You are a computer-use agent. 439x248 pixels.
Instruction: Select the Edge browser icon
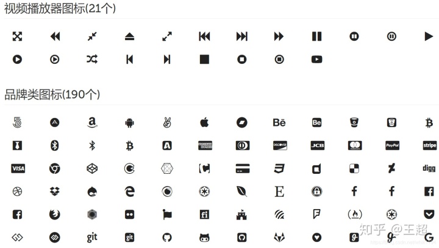pos(129,191)
